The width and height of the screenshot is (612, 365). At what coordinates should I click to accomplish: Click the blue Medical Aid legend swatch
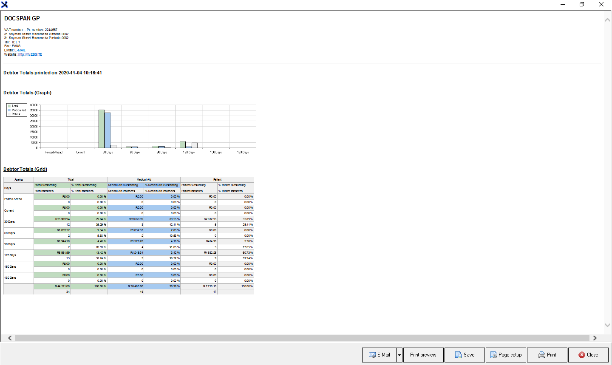9,110
